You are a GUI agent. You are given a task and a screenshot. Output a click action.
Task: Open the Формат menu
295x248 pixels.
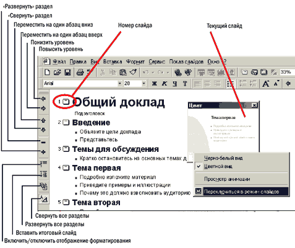[135, 61]
